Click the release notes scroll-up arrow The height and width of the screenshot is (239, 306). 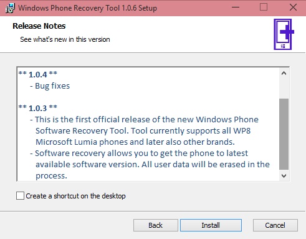pyautogui.click(x=284, y=73)
